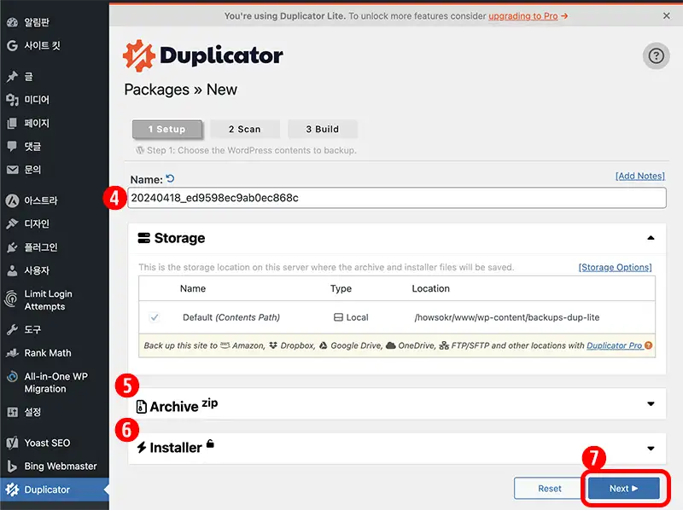683x510 pixels.
Task: Click the Reset button
Action: coord(549,488)
